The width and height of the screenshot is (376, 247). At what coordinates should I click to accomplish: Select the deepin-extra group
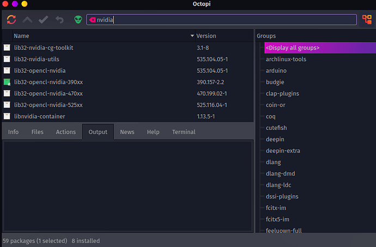point(283,150)
